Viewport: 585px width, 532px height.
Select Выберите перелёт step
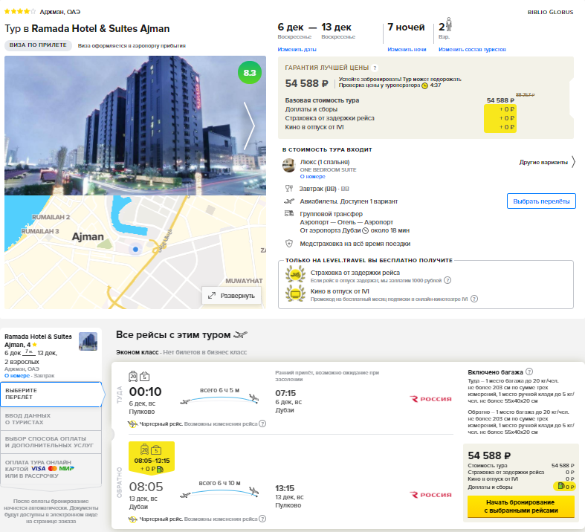(x=51, y=394)
